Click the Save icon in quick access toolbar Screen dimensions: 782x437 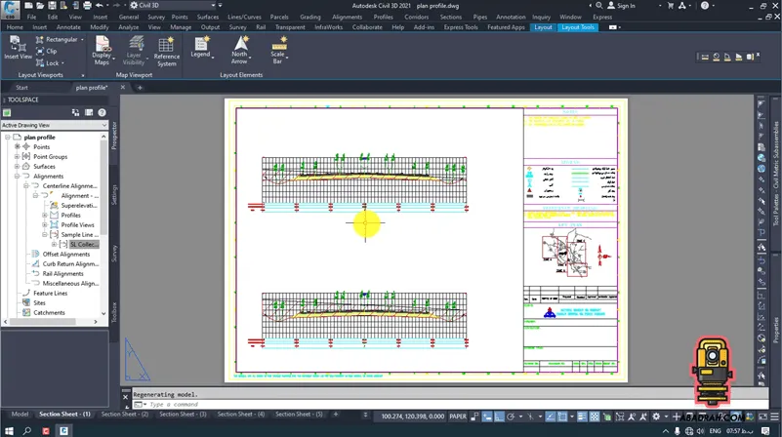tap(54, 5)
